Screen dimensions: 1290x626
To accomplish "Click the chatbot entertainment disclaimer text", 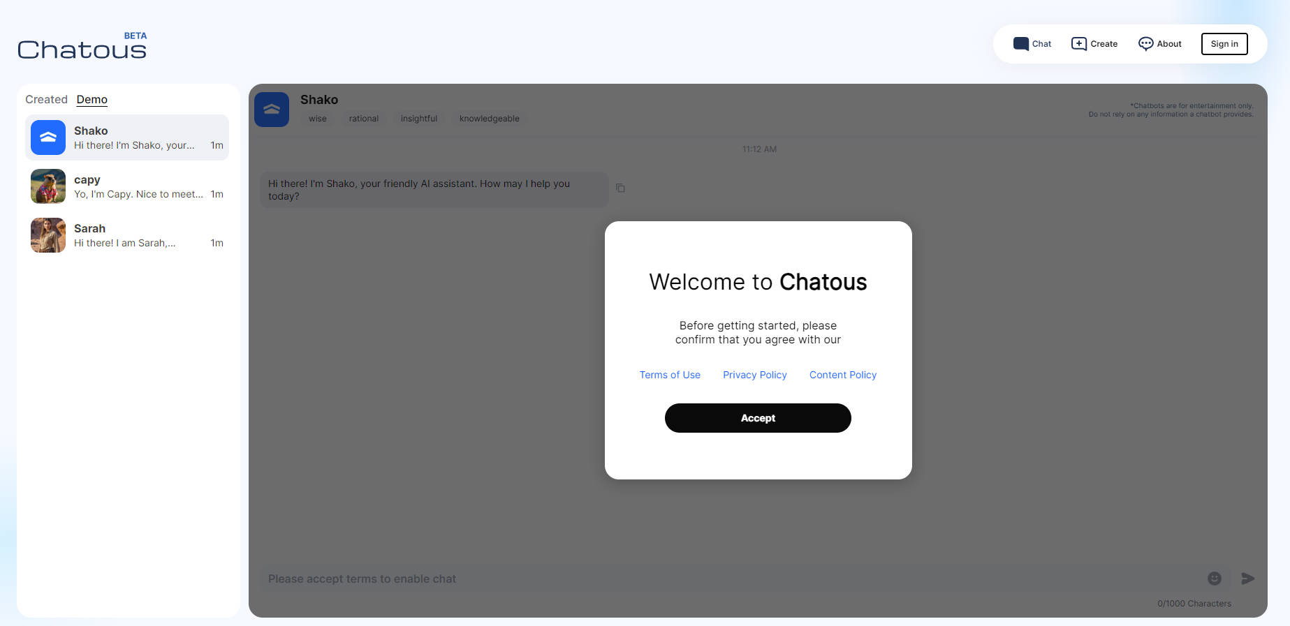I will coord(1171,110).
